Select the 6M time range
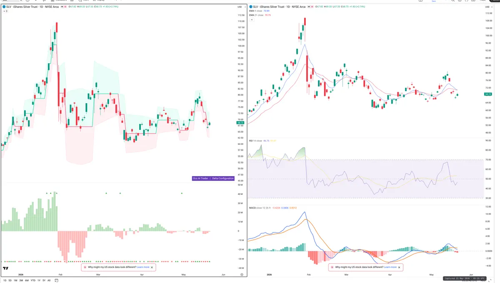Screen dimensions: 500x283 (27, 281)
